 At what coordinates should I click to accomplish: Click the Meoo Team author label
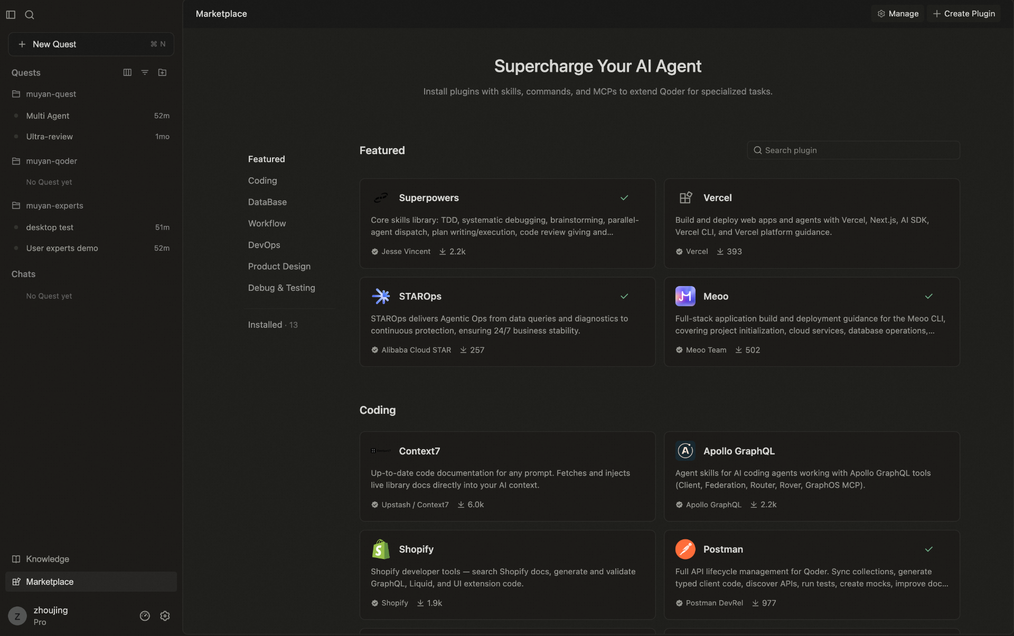tap(706, 350)
